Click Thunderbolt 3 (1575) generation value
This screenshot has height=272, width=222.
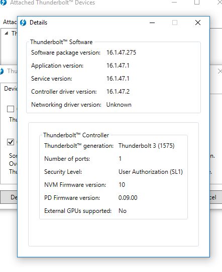tap(146, 146)
